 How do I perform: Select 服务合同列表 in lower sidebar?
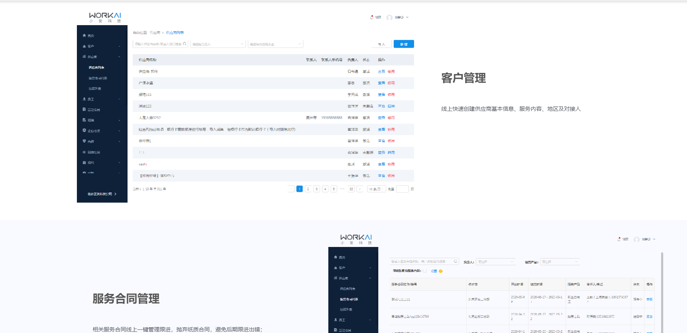pos(349,299)
